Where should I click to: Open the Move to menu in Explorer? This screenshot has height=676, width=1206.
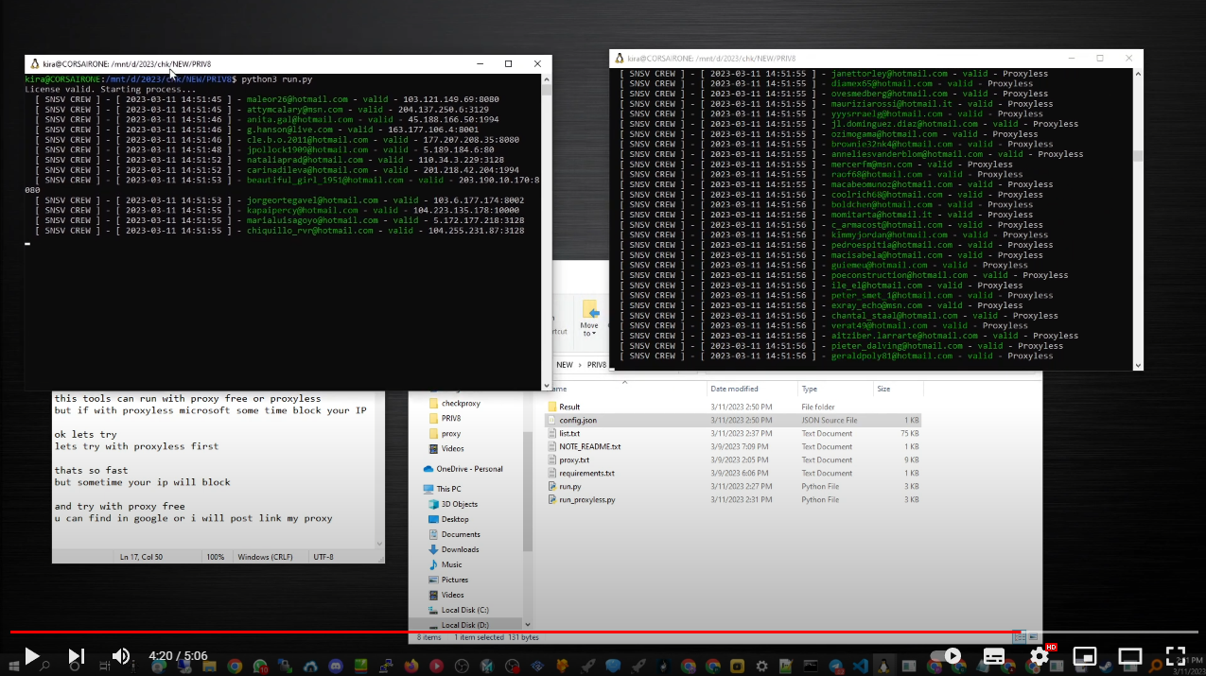(588, 321)
